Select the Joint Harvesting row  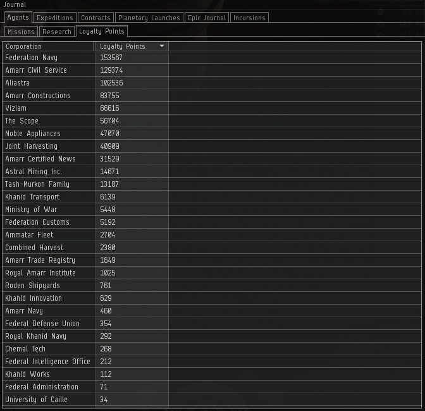(212, 146)
